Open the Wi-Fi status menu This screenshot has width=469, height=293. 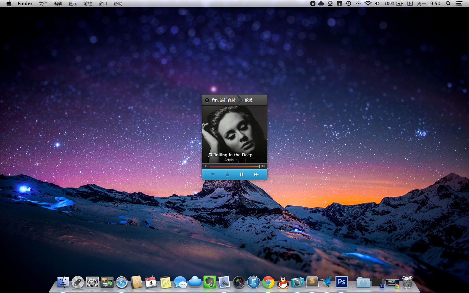tap(368, 4)
